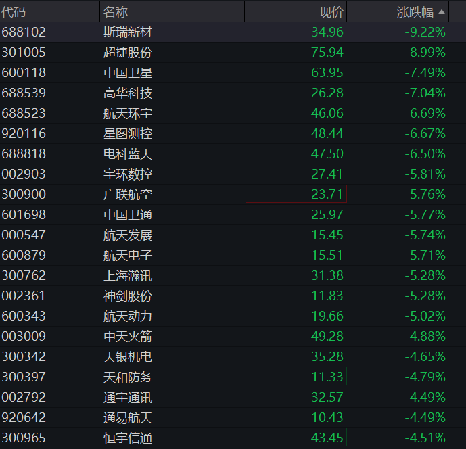Click stock code 688539
Viewport: 466px width, 449px height.
24,93
